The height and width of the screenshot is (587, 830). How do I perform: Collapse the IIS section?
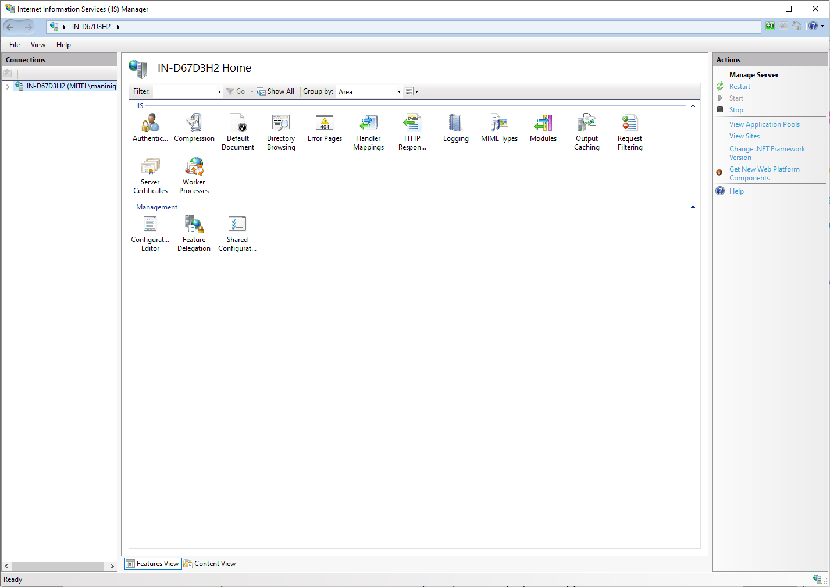click(693, 106)
